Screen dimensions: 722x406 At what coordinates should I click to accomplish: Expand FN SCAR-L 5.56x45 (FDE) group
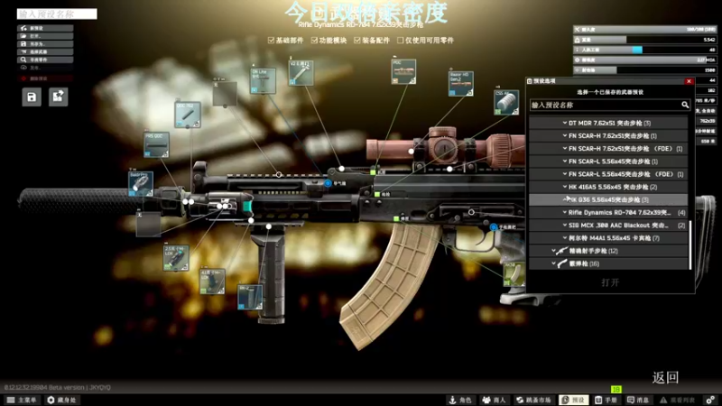[x=607, y=174]
